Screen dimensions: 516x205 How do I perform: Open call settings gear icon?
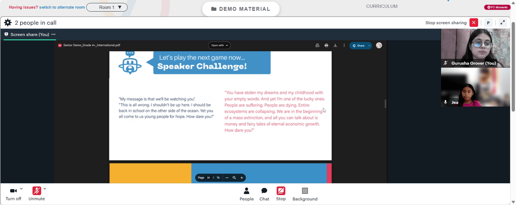pos(8,23)
